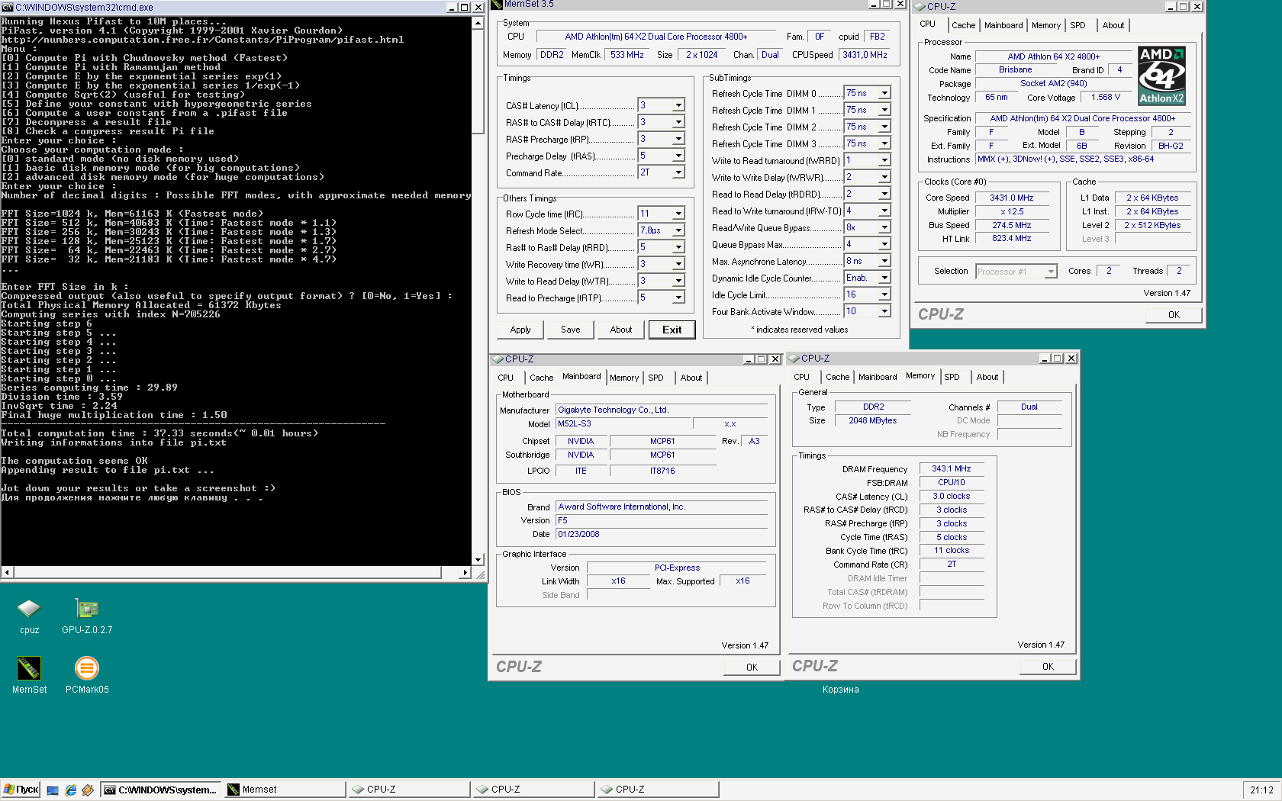The image size is (1282, 801).
Task: Open the GPU-Z.0.2.7 desktop icon
Action: (87, 609)
